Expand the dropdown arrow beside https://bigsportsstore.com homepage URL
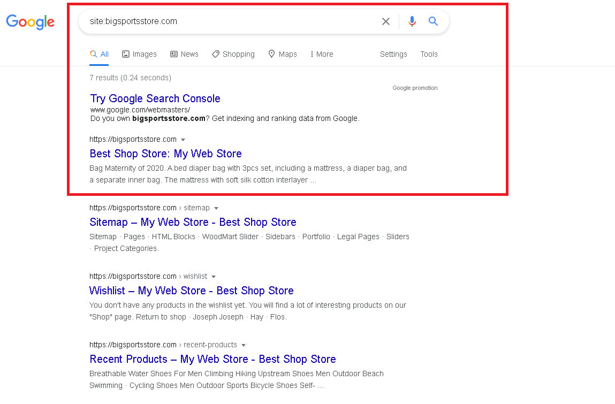This screenshot has width=615, height=404. click(183, 140)
